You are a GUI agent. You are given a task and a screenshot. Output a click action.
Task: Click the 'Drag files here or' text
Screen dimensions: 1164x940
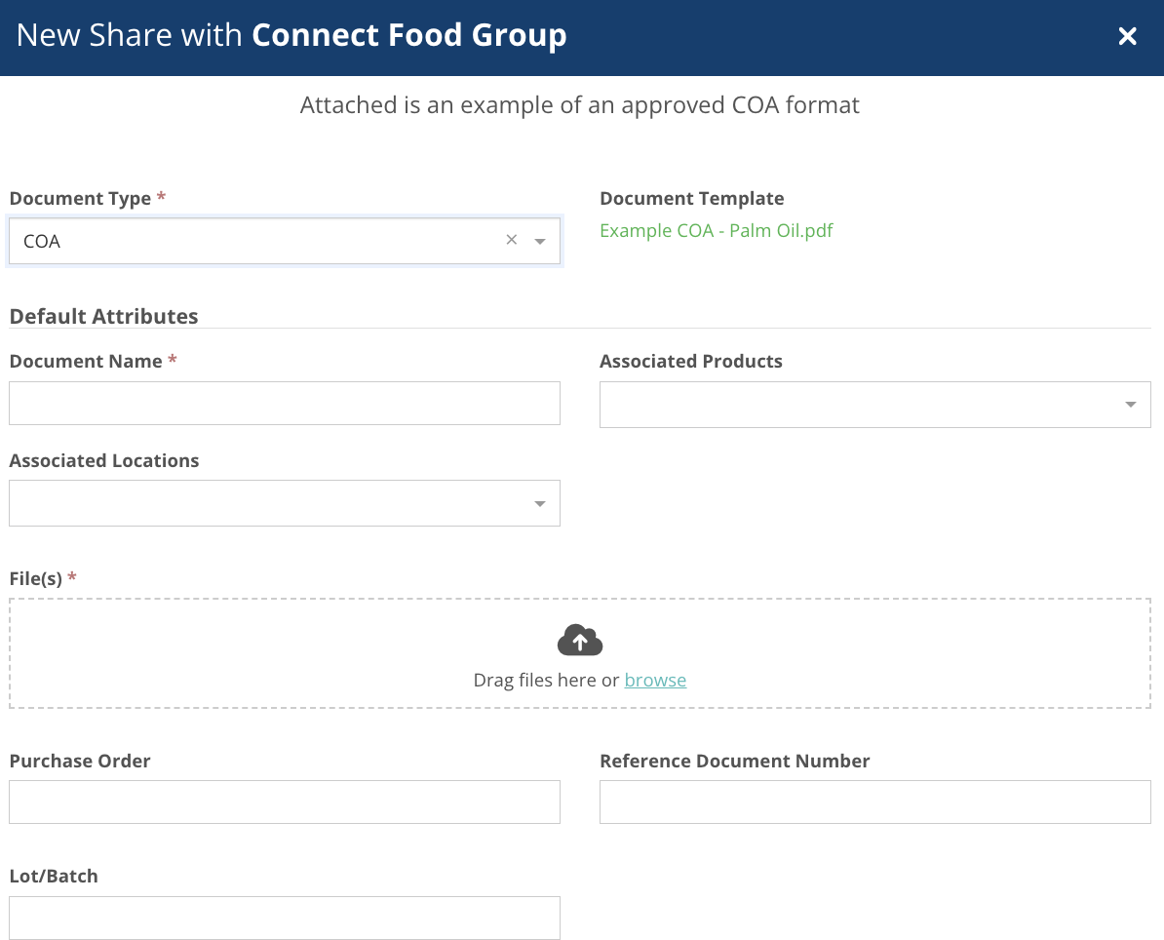[x=546, y=681]
